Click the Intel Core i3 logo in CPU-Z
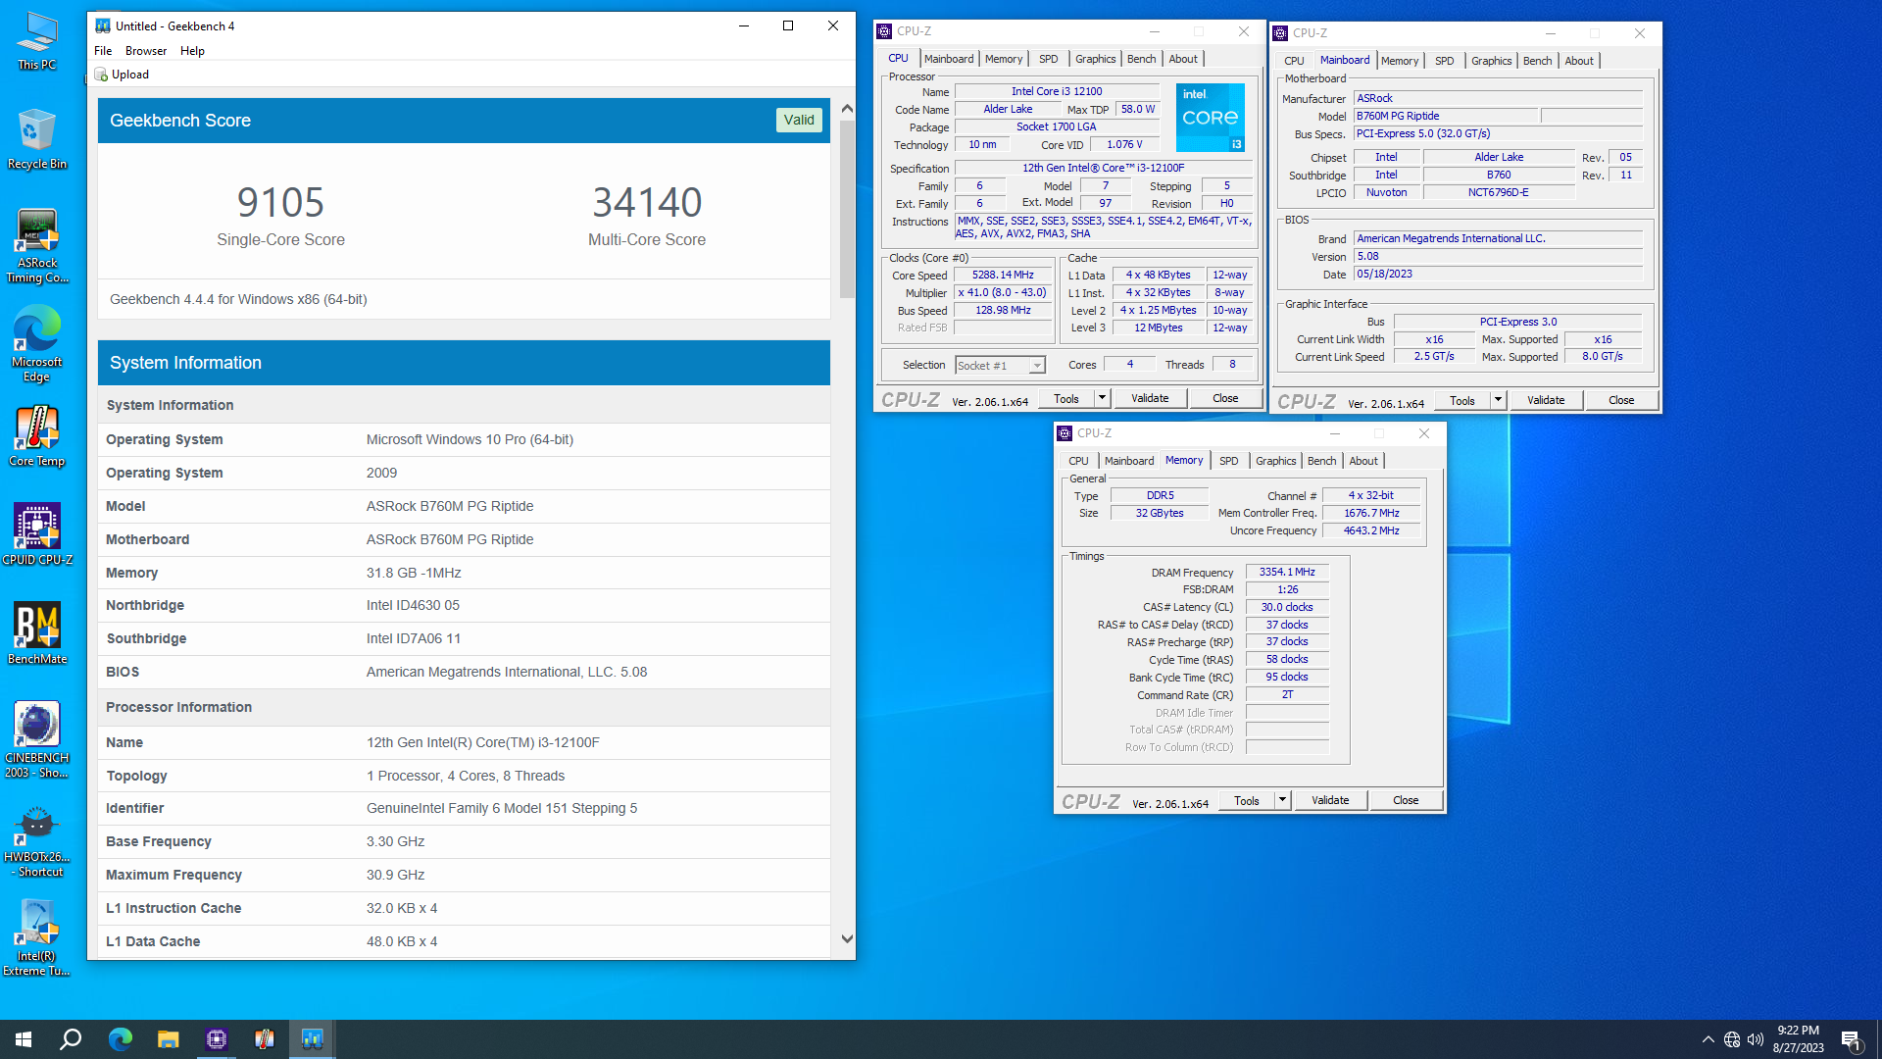The height and width of the screenshot is (1059, 1882). pos(1211,118)
